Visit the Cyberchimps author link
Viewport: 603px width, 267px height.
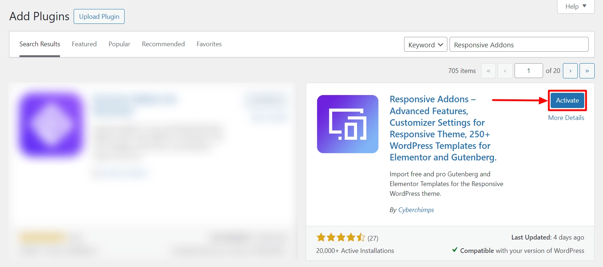(416, 210)
